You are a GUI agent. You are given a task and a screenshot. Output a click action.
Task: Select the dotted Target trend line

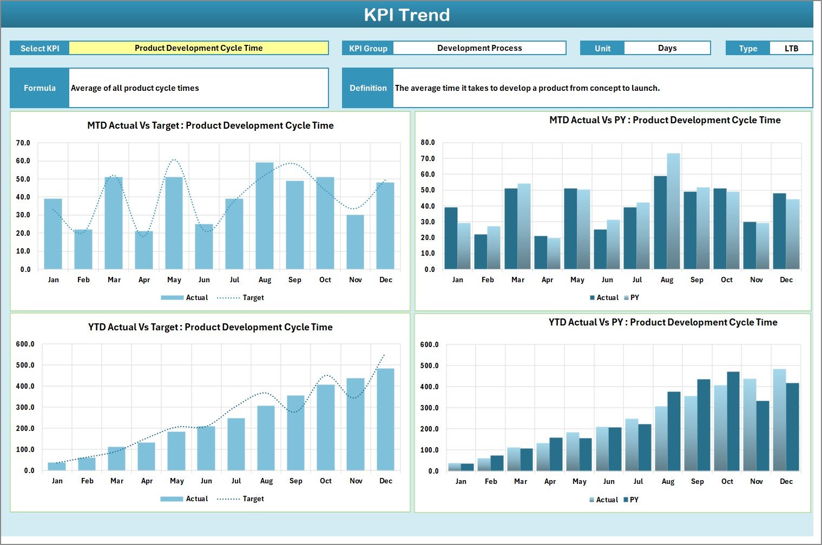(174, 161)
